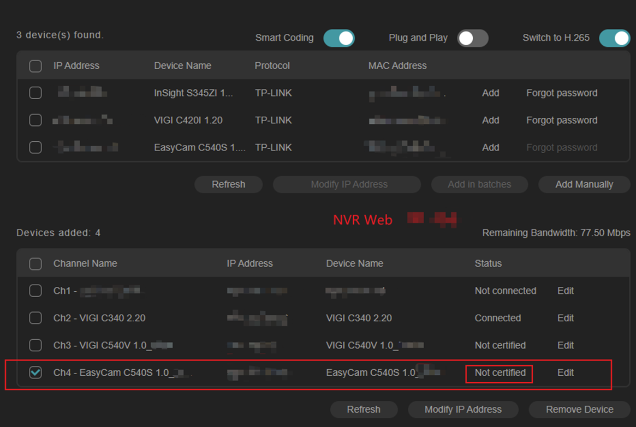Click the Add Manually button

coord(584,184)
